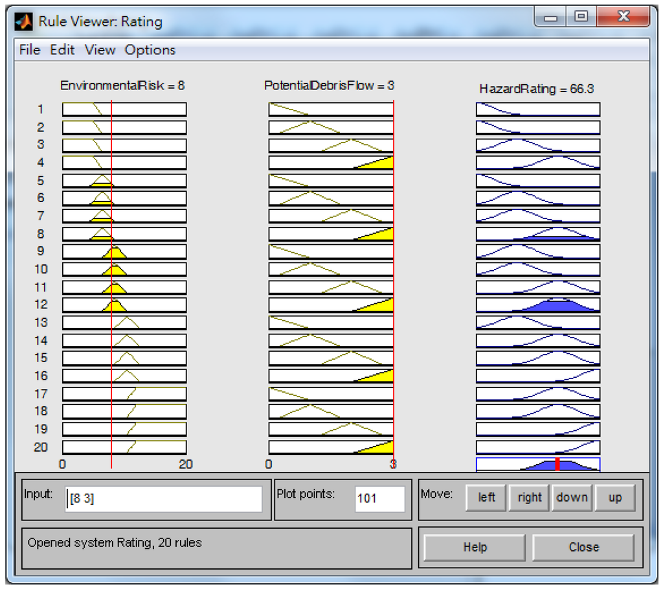This screenshot has height=591, width=663.
Task: Click the Help button
Action: [x=475, y=547]
